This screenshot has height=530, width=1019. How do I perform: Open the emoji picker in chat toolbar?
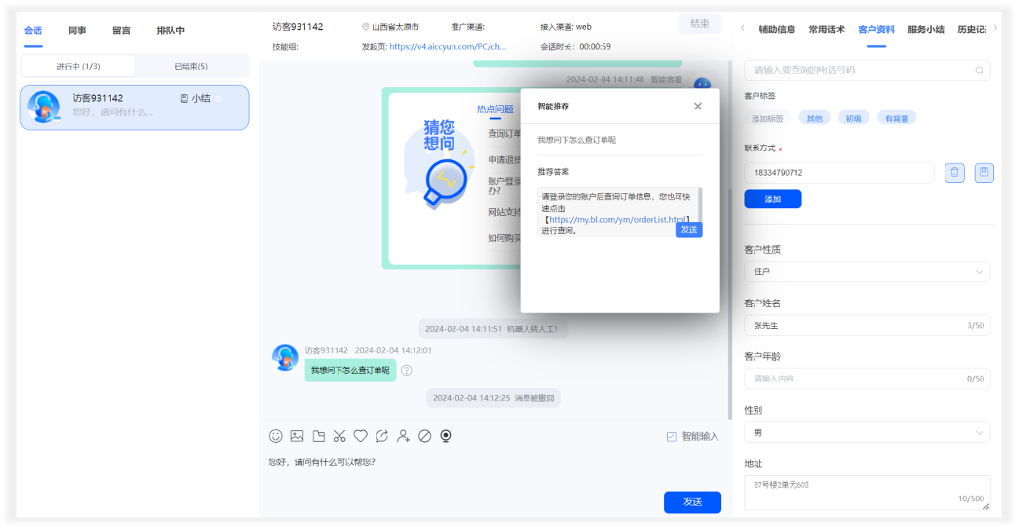tap(276, 436)
